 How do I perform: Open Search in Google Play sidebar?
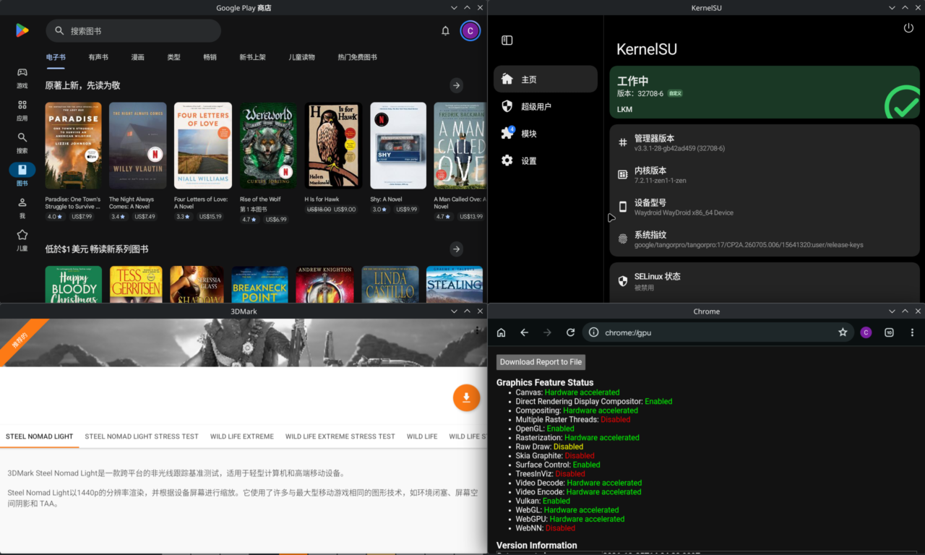click(x=22, y=142)
